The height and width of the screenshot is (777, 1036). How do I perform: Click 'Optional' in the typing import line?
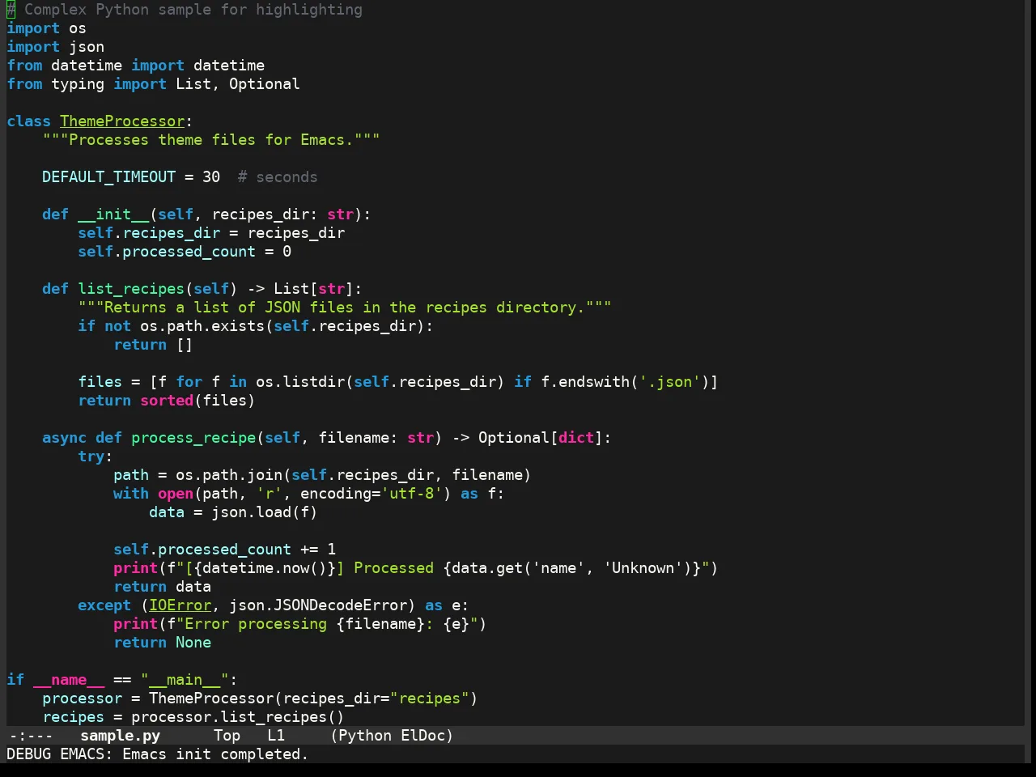point(265,84)
